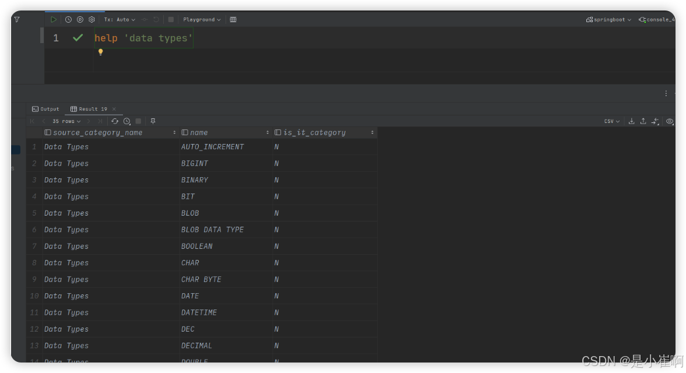Screen dimensions: 686x373
Task: Click the yellow intention lightbulb icon
Action: 101,52
